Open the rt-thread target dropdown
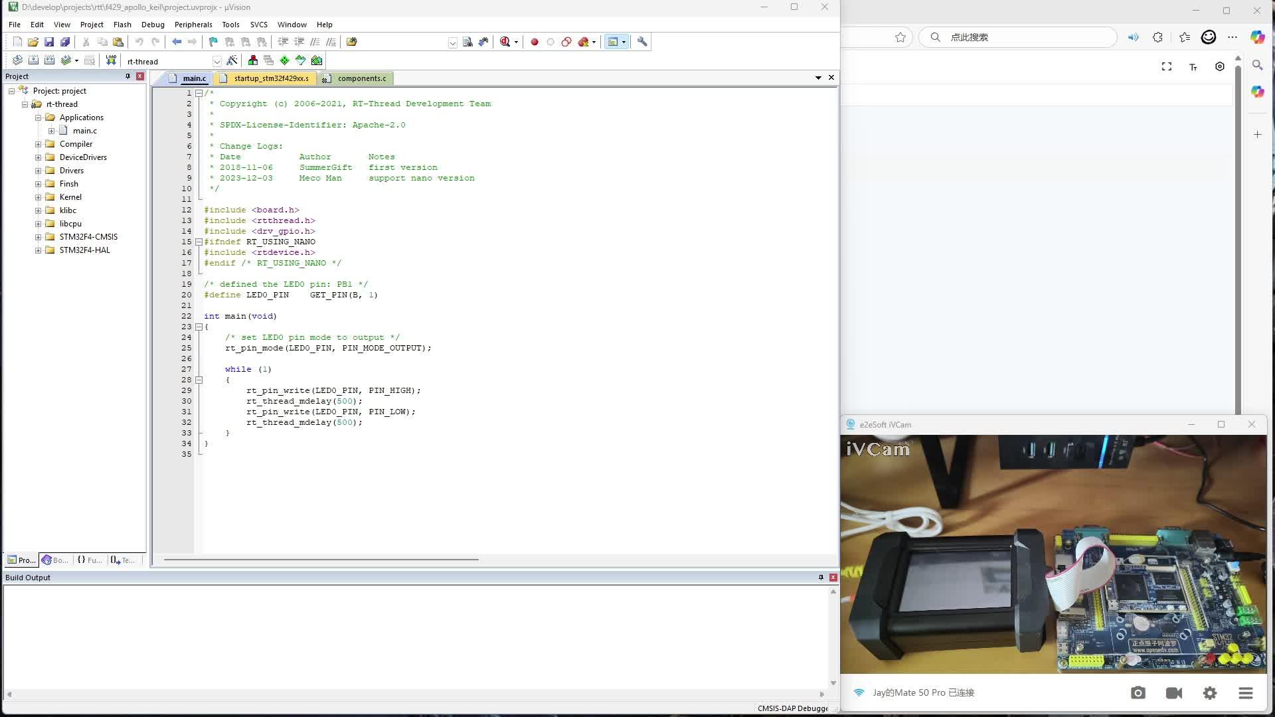 pos(216,61)
